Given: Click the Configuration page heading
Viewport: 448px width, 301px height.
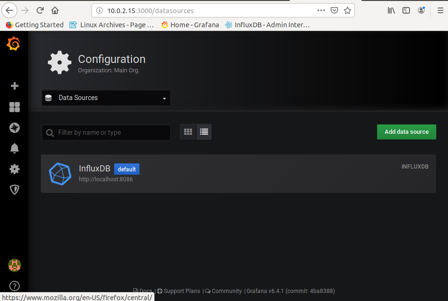Looking at the screenshot, I should [x=112, y=59].
